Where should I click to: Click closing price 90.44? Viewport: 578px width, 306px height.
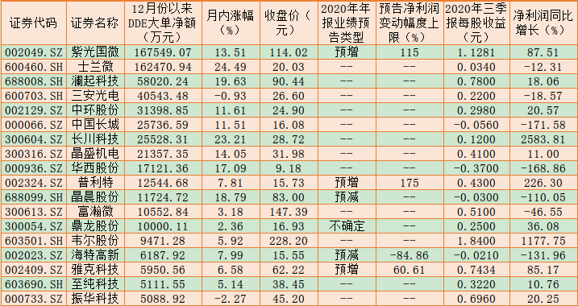(289, 81)
